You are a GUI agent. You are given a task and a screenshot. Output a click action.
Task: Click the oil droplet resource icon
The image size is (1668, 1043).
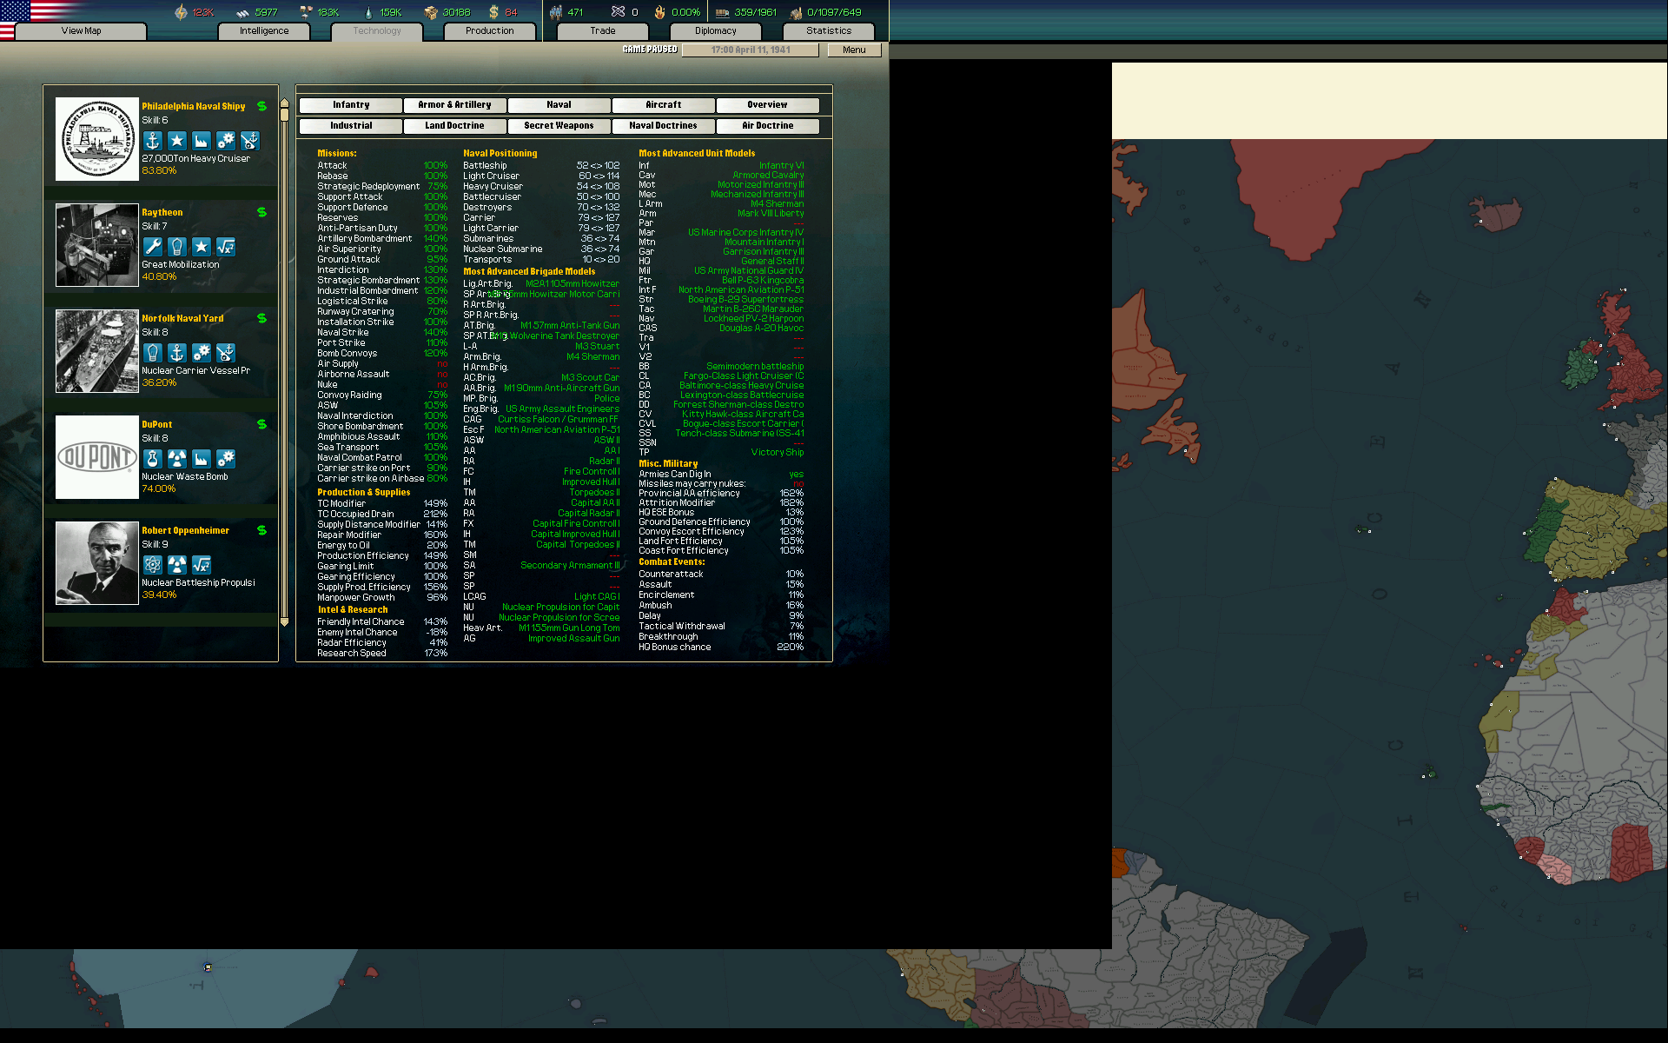[x=368, y=12]
